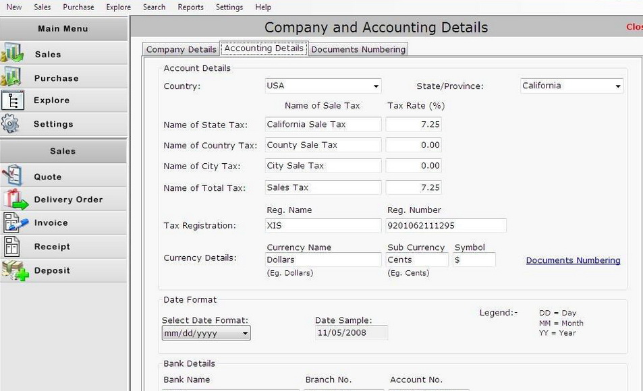Click the Deposit money icon
The height and width of the screenshot is (391, 643).
click(x=15, y=270)
